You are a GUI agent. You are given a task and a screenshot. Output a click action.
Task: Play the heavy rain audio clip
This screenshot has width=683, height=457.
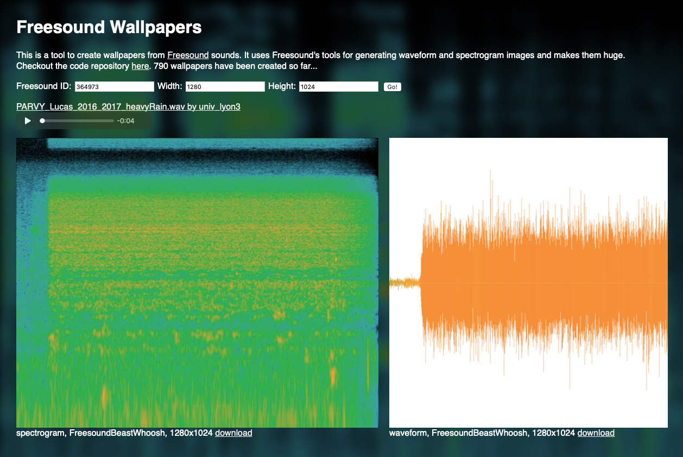pos(28,120)
